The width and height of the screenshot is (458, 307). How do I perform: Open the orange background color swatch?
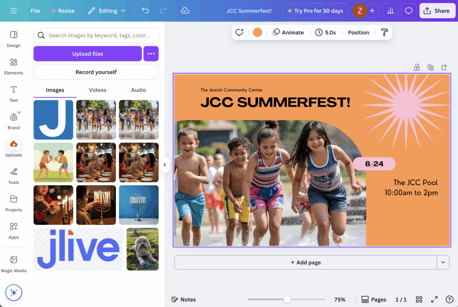coord(257,32)
